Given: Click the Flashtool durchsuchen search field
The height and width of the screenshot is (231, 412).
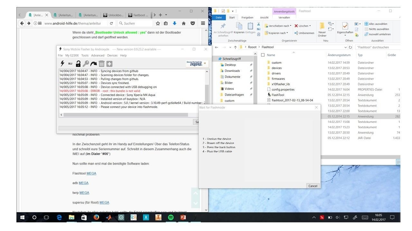Looking at the screenshot, I should point(377,47).
